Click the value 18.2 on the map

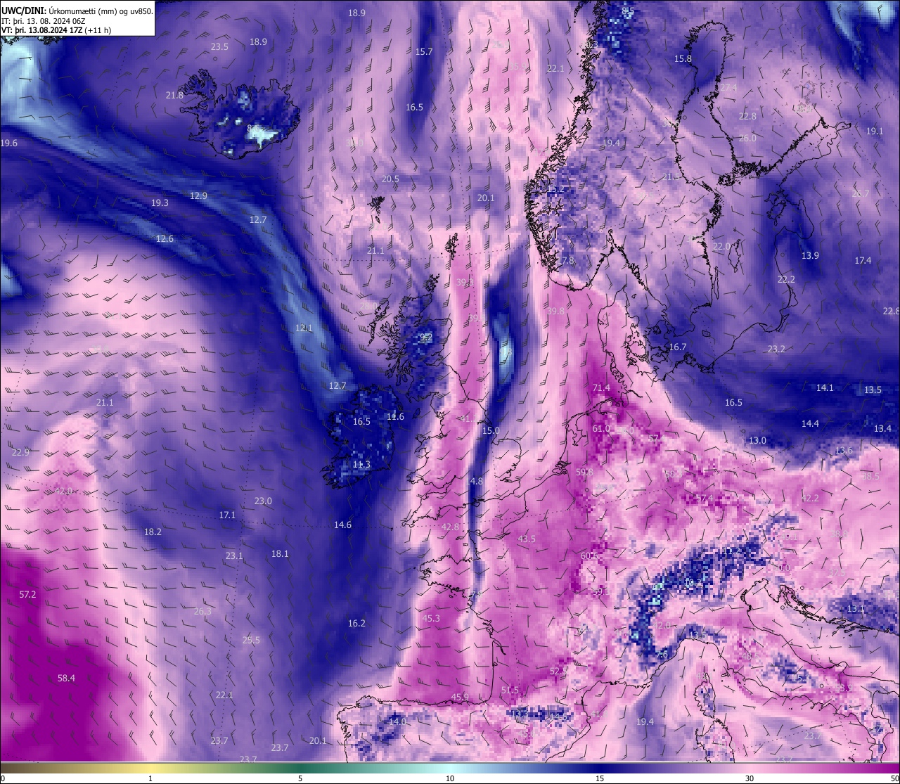pos(153,532)
